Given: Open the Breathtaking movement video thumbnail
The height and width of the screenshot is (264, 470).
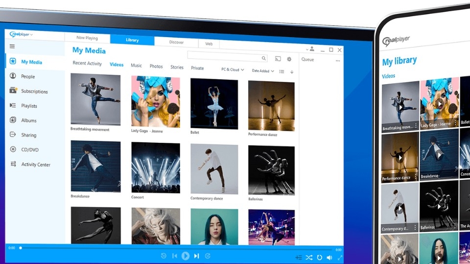Looking at the screenshot, I should [95, 99].
